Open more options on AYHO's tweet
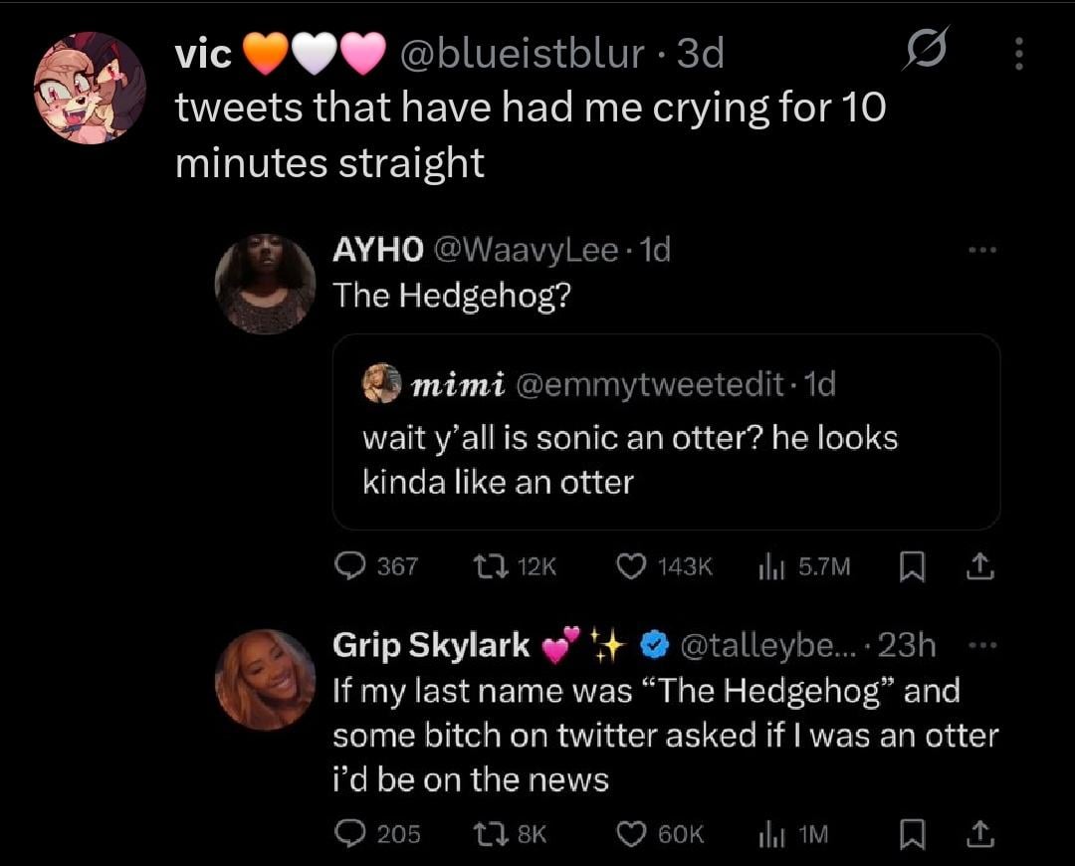1075x866 pixels. click(982, 250)
